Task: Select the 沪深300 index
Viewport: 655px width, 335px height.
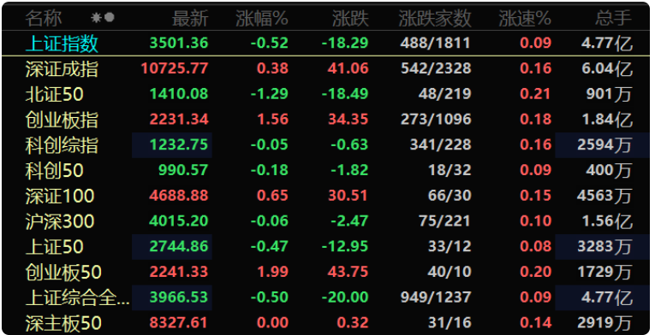Action: [326, 221]
